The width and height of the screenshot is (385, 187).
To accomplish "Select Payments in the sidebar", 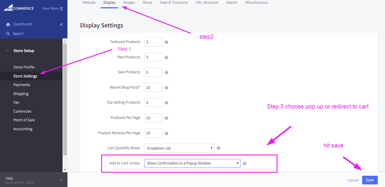I will (x=22, y=85).
